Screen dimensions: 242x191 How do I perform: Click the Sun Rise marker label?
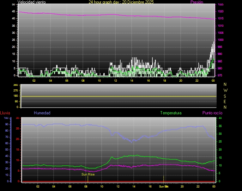pyautogui.click(x=88, y=174)
